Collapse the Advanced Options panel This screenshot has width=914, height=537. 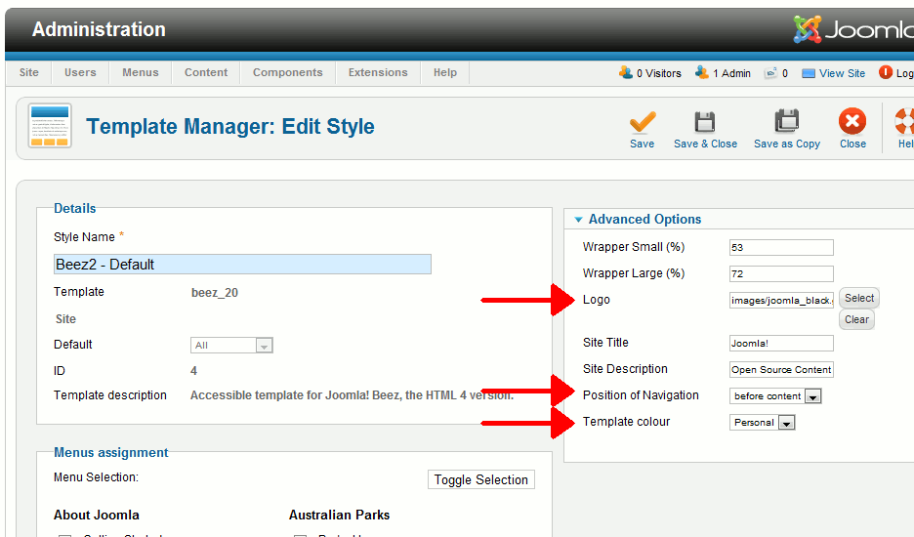pos(579,220)
